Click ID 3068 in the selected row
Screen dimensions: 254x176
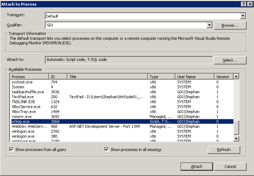55,121
